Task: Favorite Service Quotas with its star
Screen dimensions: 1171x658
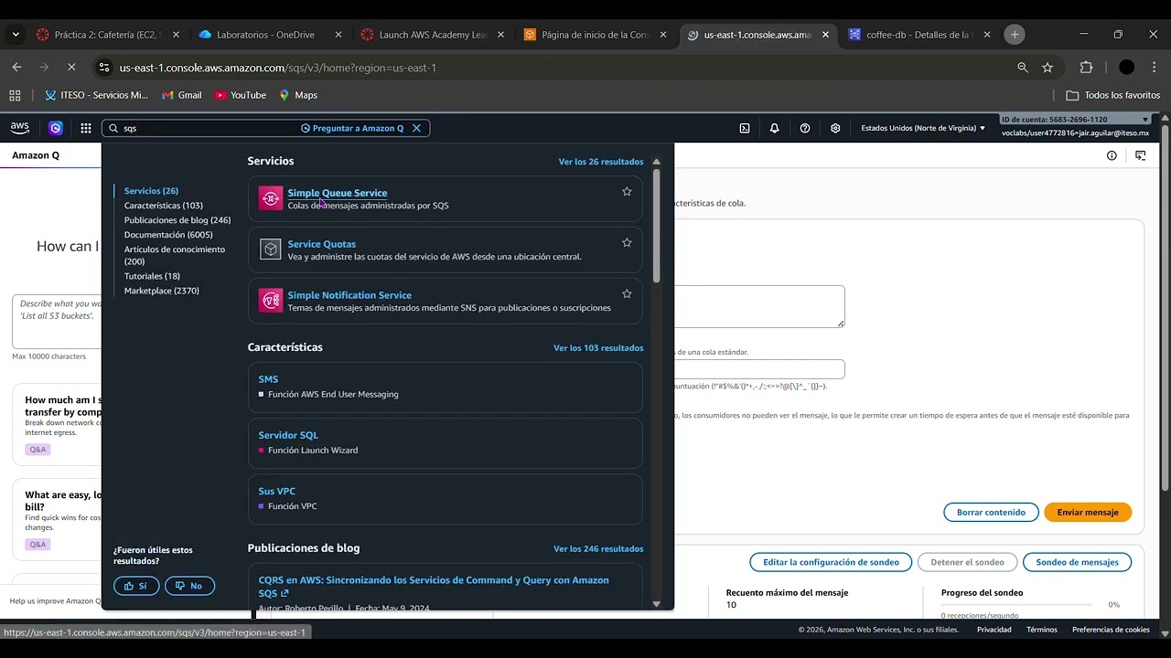Action: (x=627, y=243)
